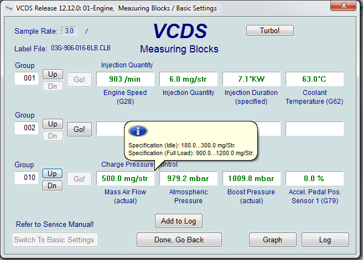This screenshot has width=363, height=260.
Task: Click Go! button for Group 002
Action: tap(80, 129)
